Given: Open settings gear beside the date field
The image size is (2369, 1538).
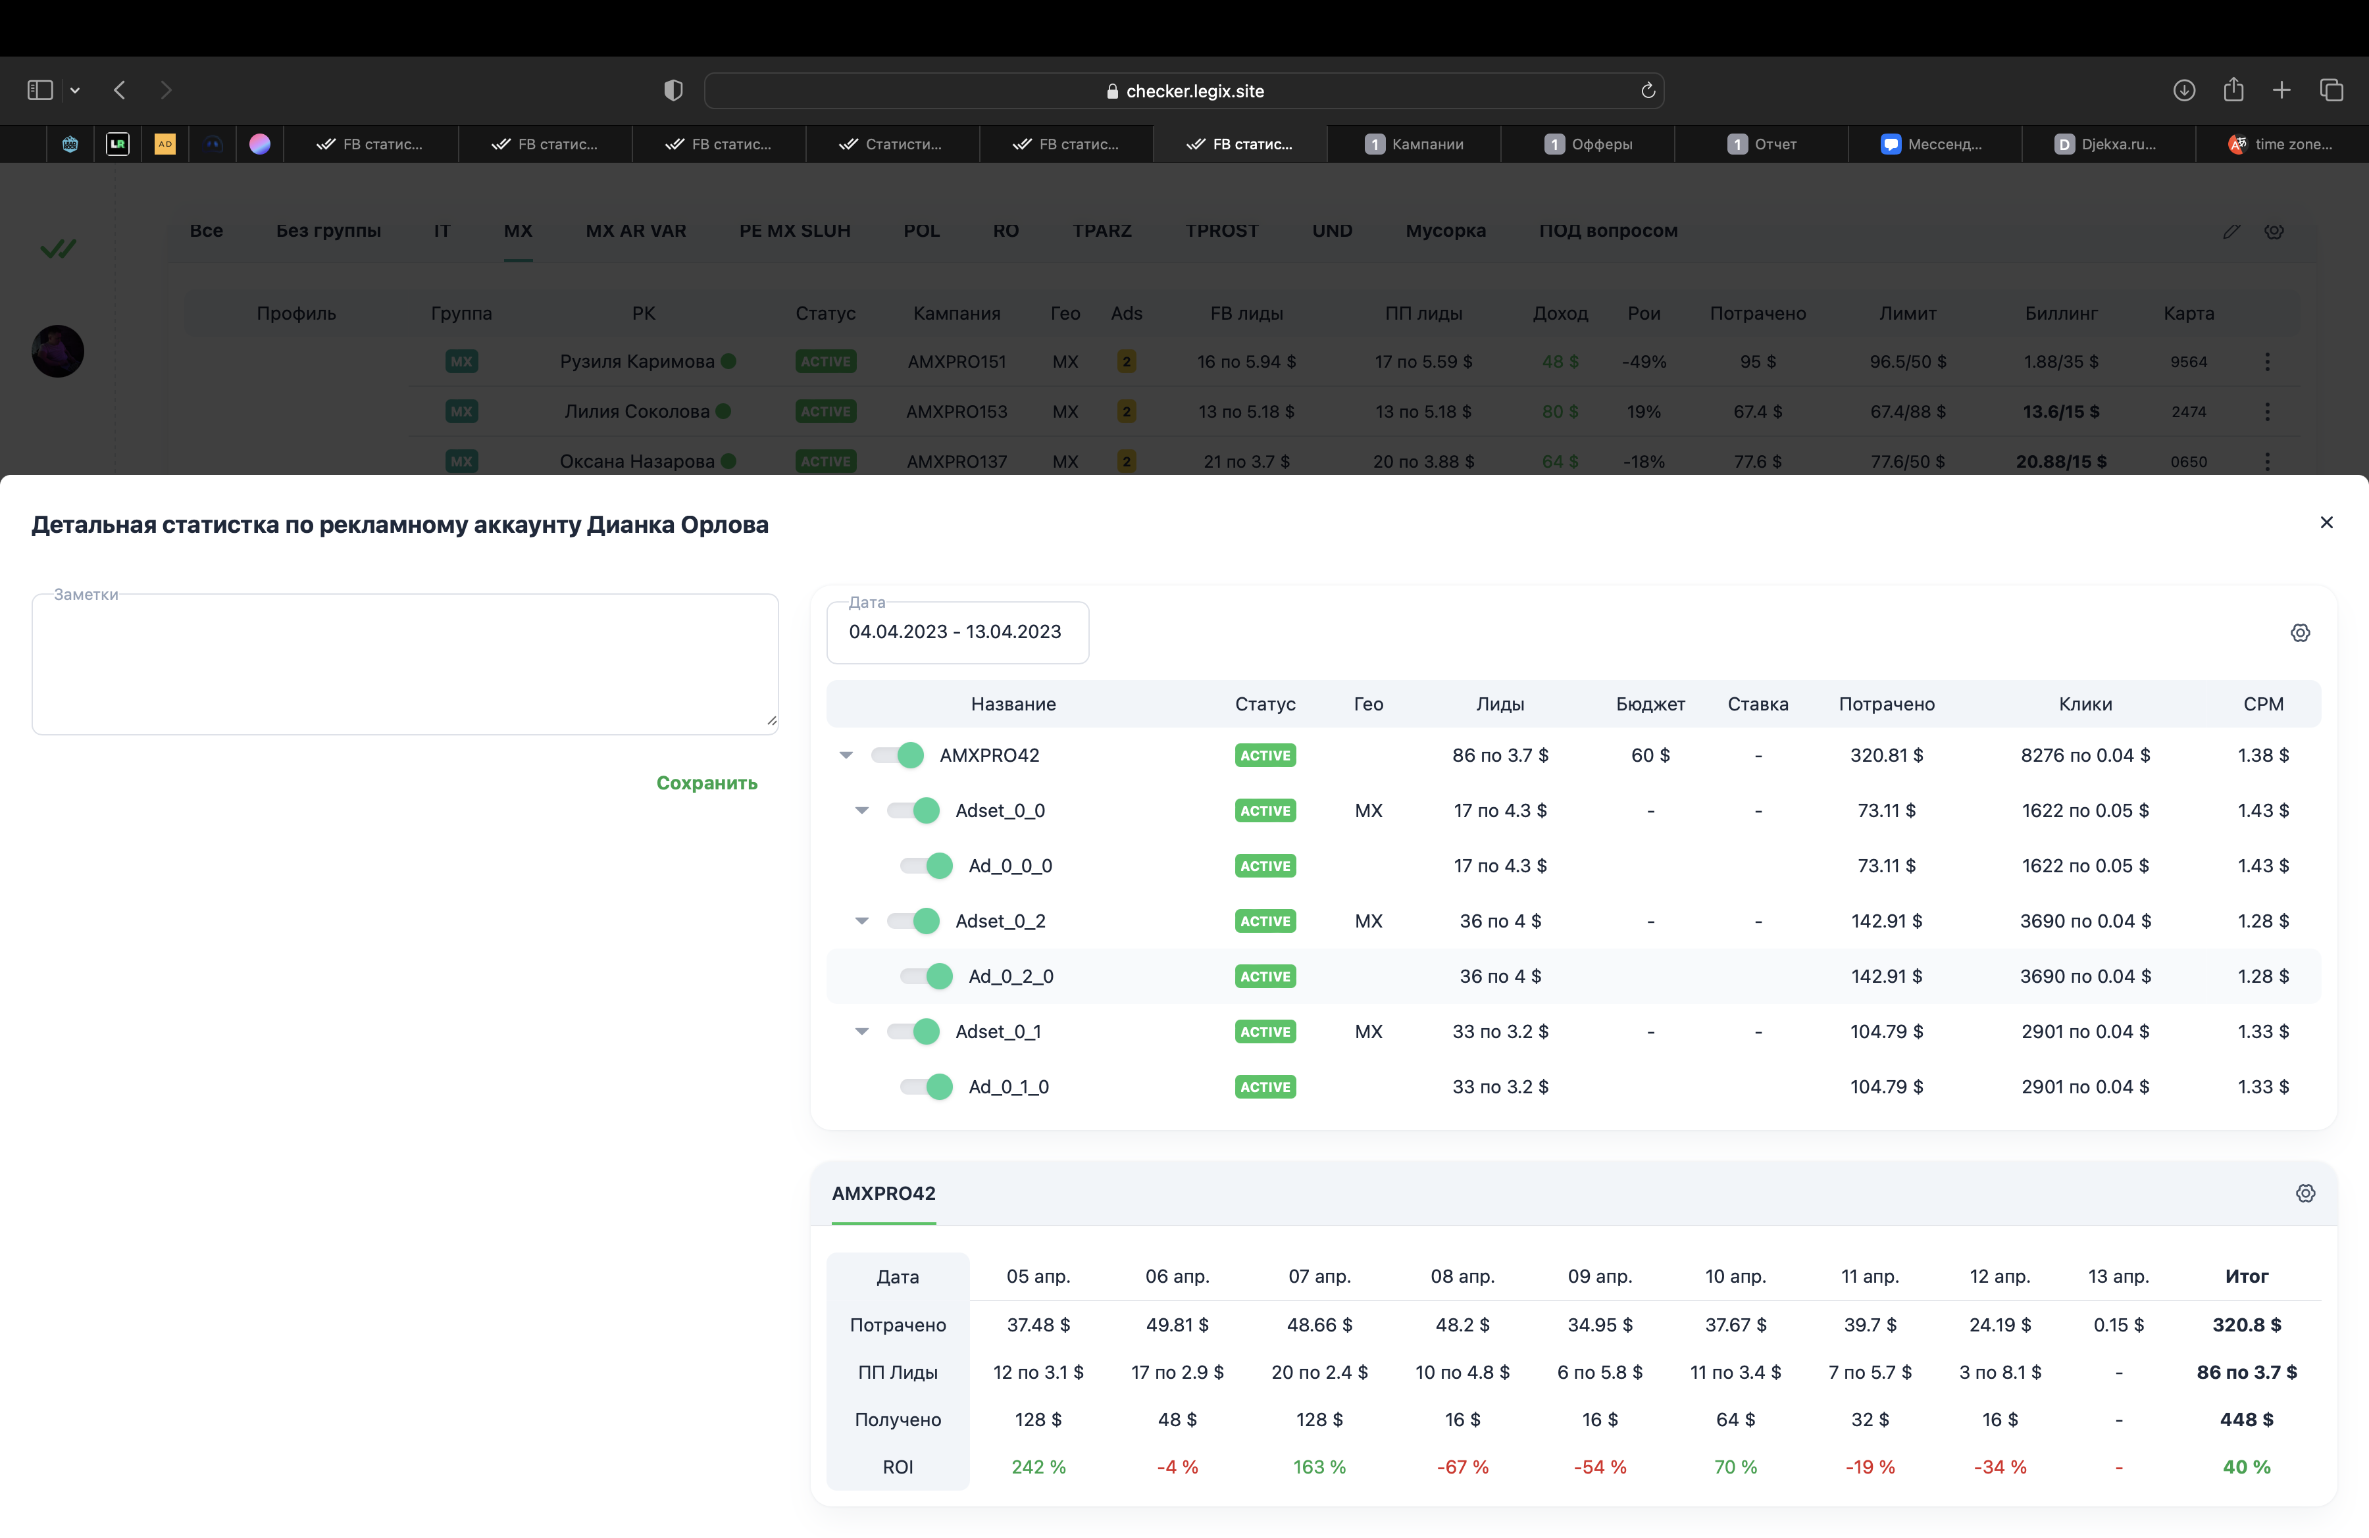Looking at the screenshot, I should (x=2299, y=633).
